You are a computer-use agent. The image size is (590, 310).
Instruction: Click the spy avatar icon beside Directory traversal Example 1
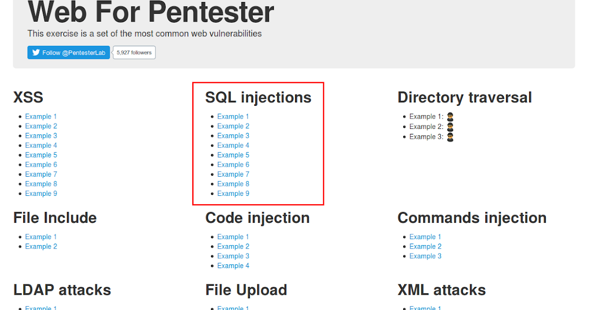tap(450, 116)
